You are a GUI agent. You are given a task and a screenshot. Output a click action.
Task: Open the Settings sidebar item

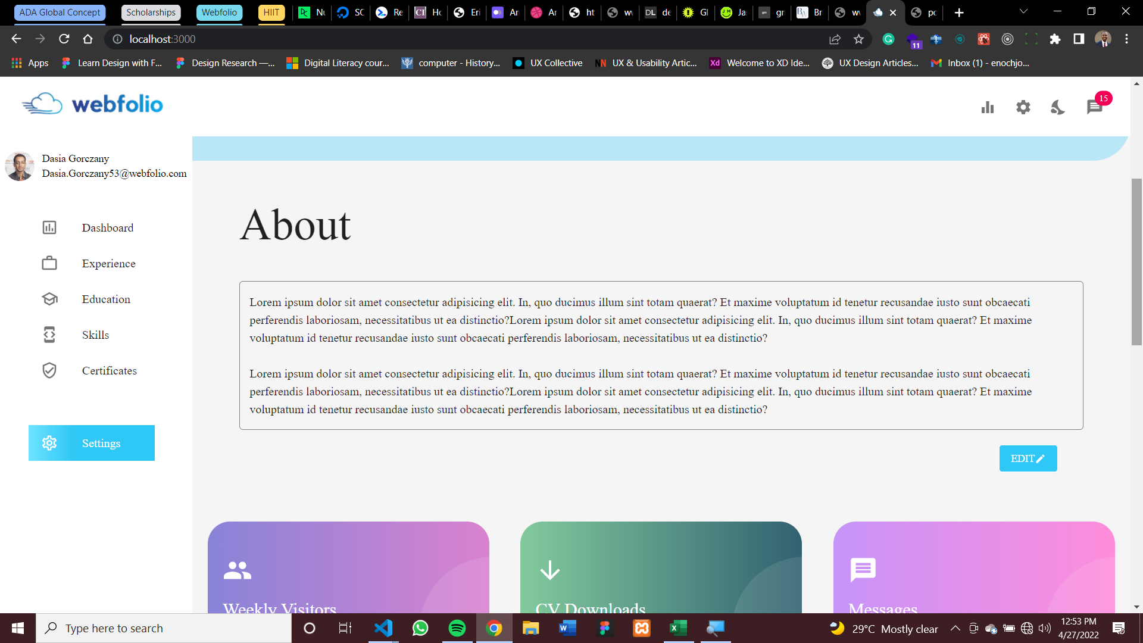[92, 443]
